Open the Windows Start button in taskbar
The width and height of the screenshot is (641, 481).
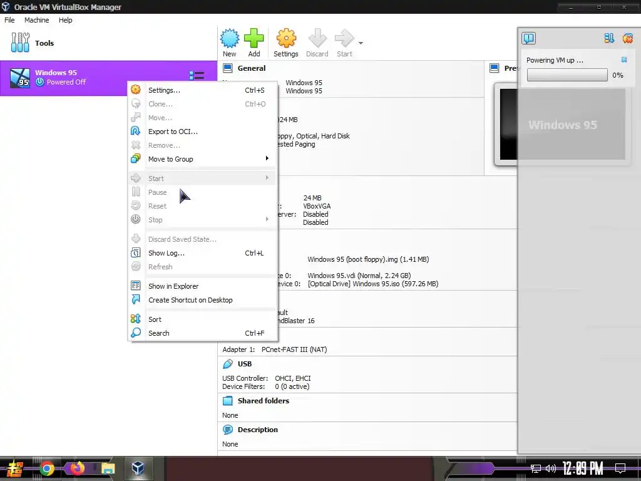tap(15, 469)
